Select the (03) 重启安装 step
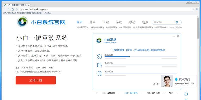 click(154, 93)
